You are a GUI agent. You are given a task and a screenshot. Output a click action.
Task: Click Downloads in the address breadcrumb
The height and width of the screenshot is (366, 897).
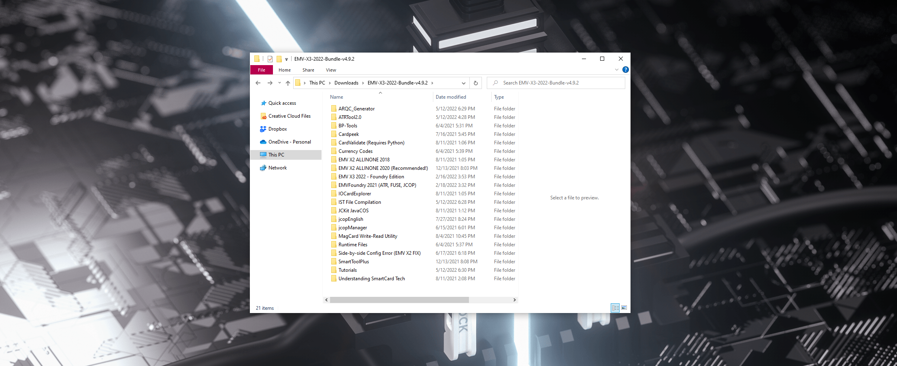[x=346, y=83]
